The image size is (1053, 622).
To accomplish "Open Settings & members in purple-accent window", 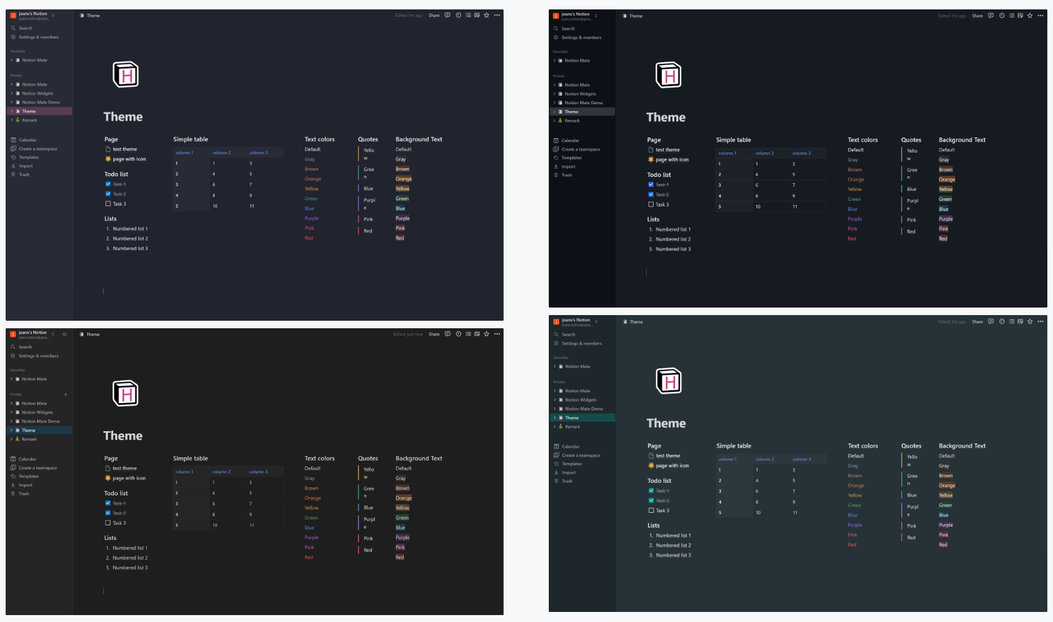I will (39, 37).
